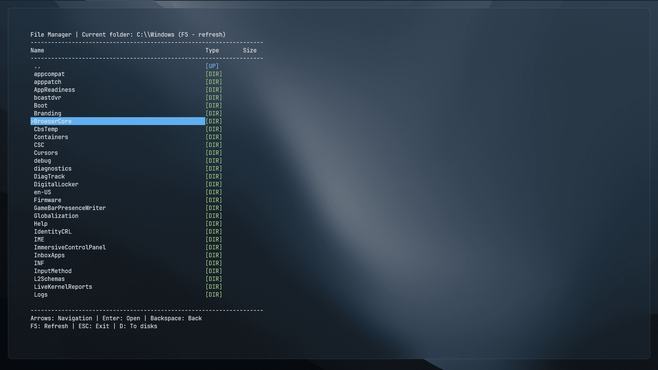
Task: Click the [UP] type label
Action: pos(212,66)
